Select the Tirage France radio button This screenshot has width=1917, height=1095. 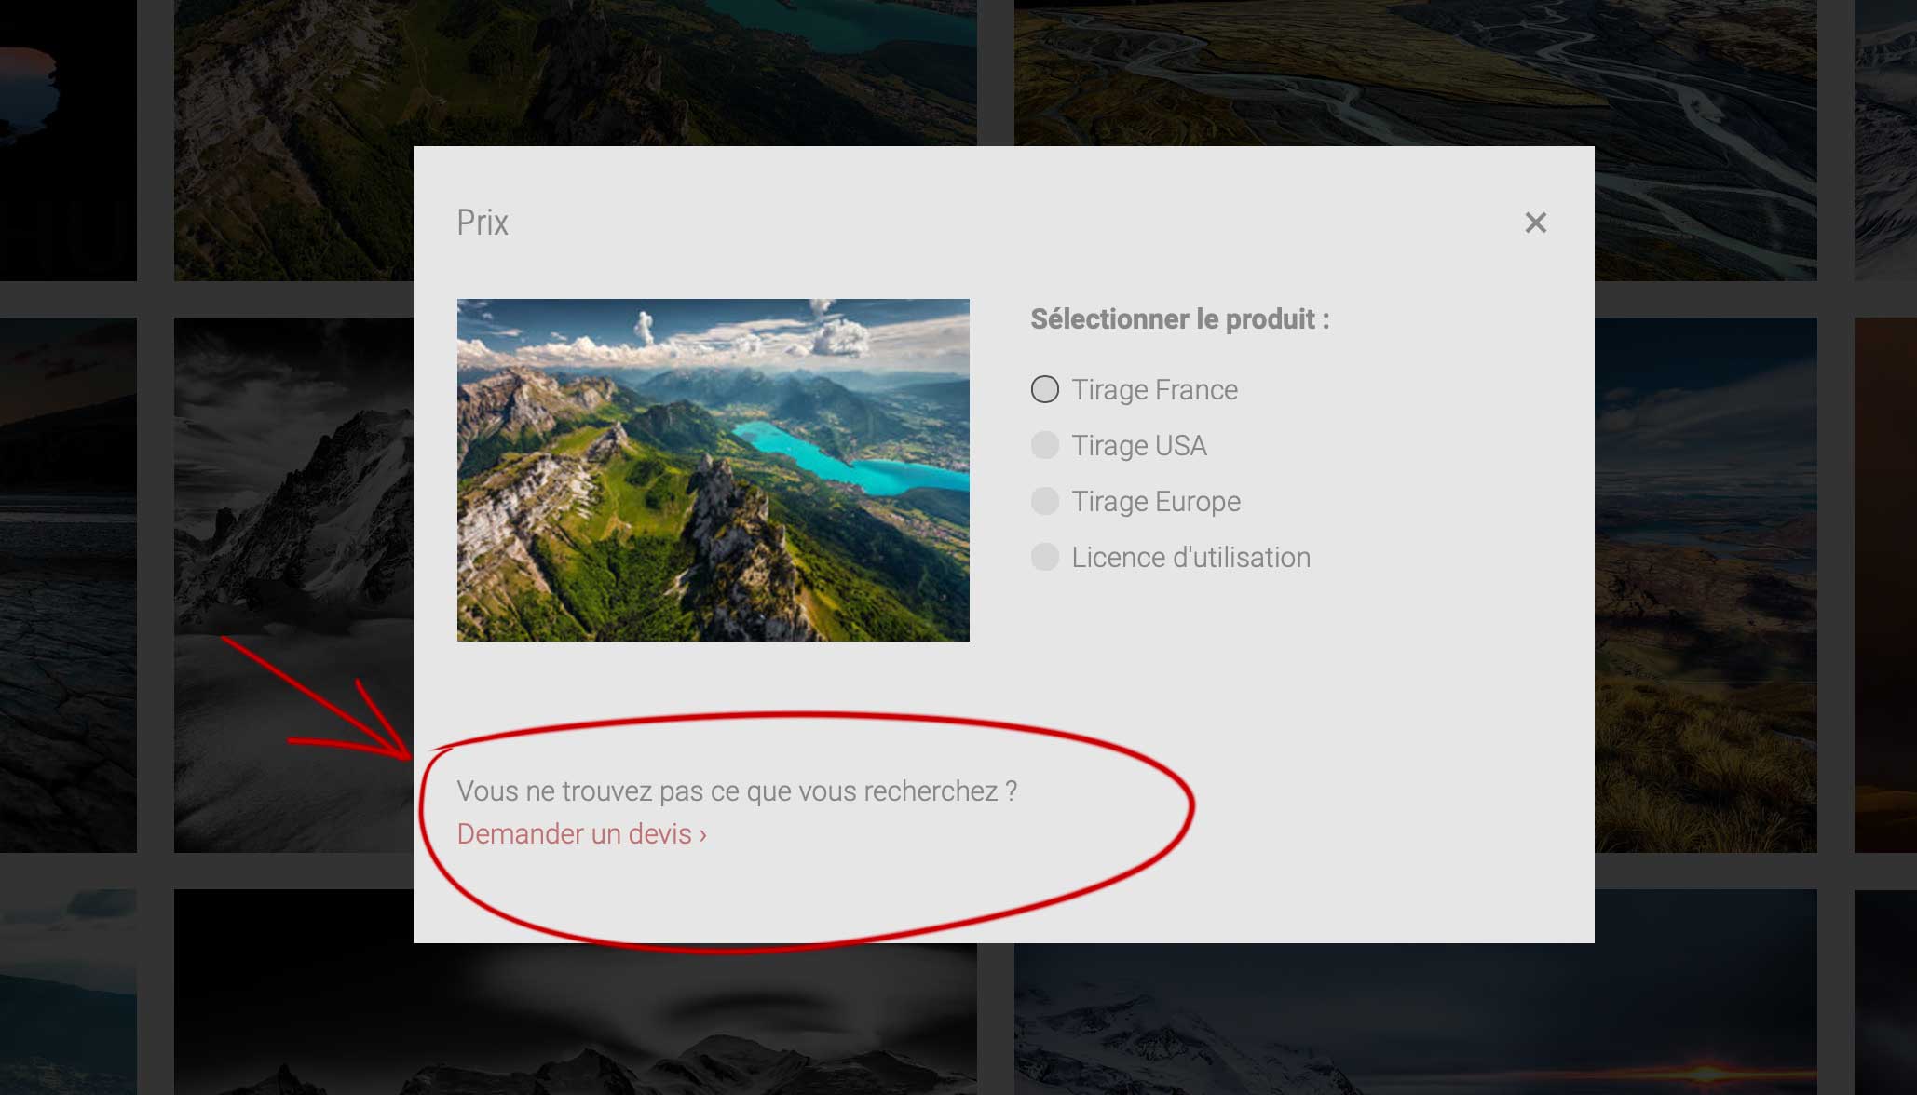point(1044,389)
